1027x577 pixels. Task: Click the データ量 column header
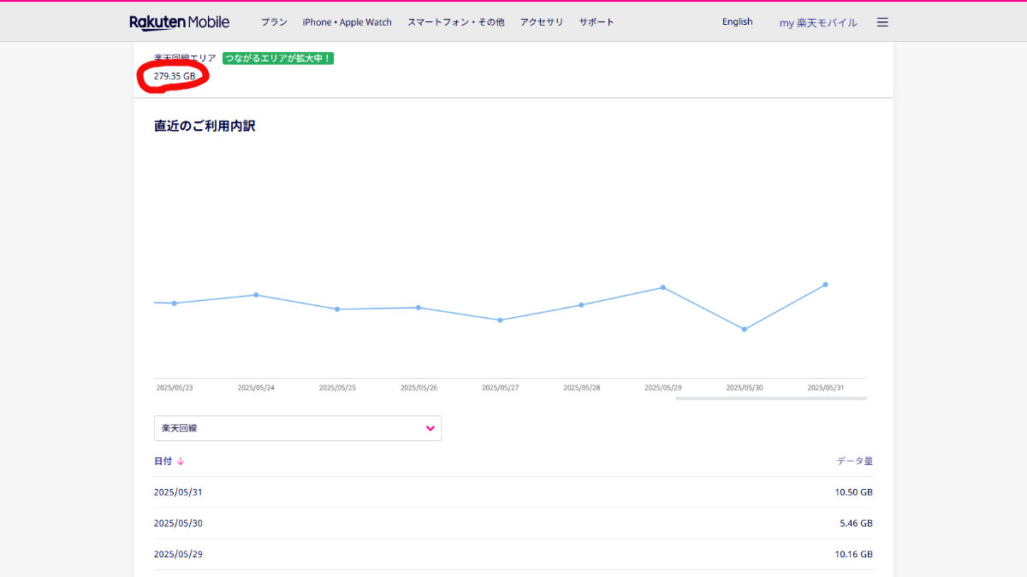855,462
